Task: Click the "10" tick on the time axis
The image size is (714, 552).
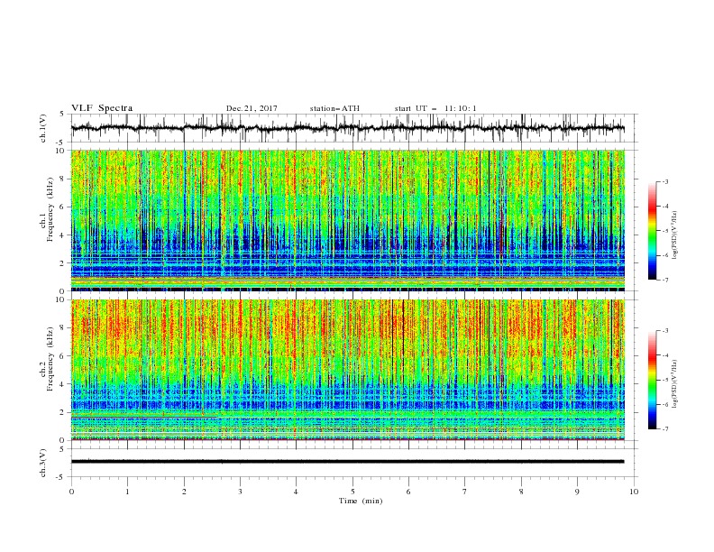Action: (634, 492)
